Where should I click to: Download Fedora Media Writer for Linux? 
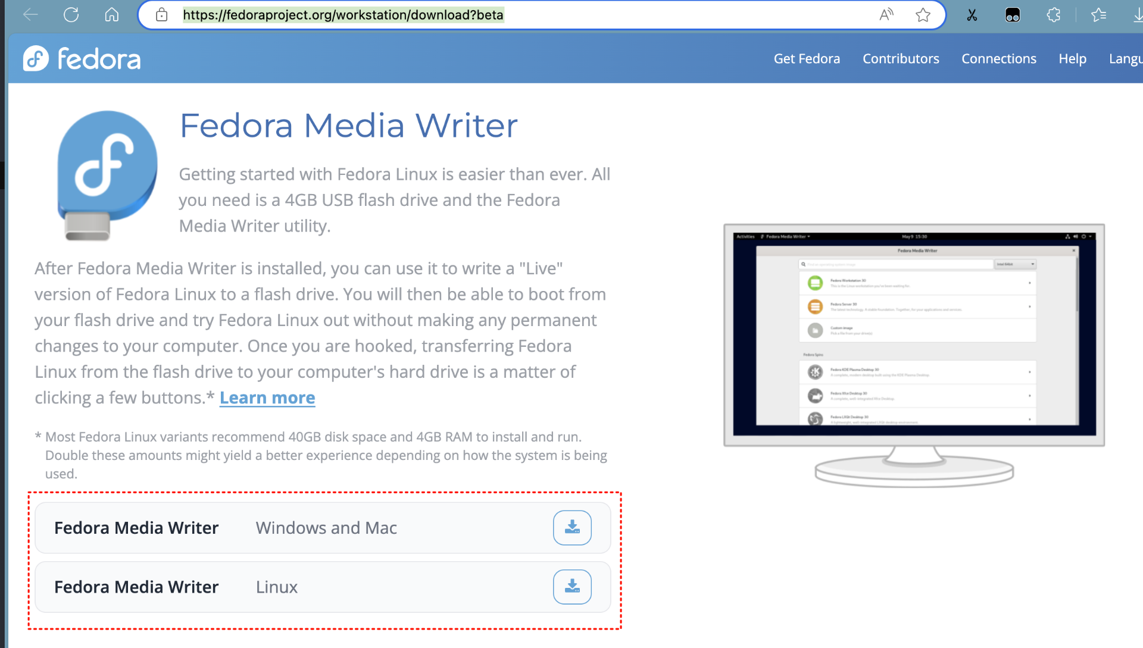(571, 587)
